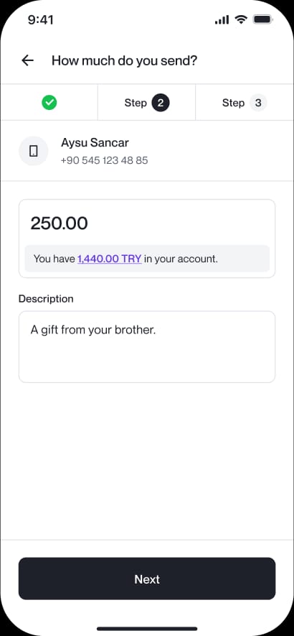The image size is (294, 636).
Task: Tap the home indicator bar at bottom
Action: [x=147, y=629]
